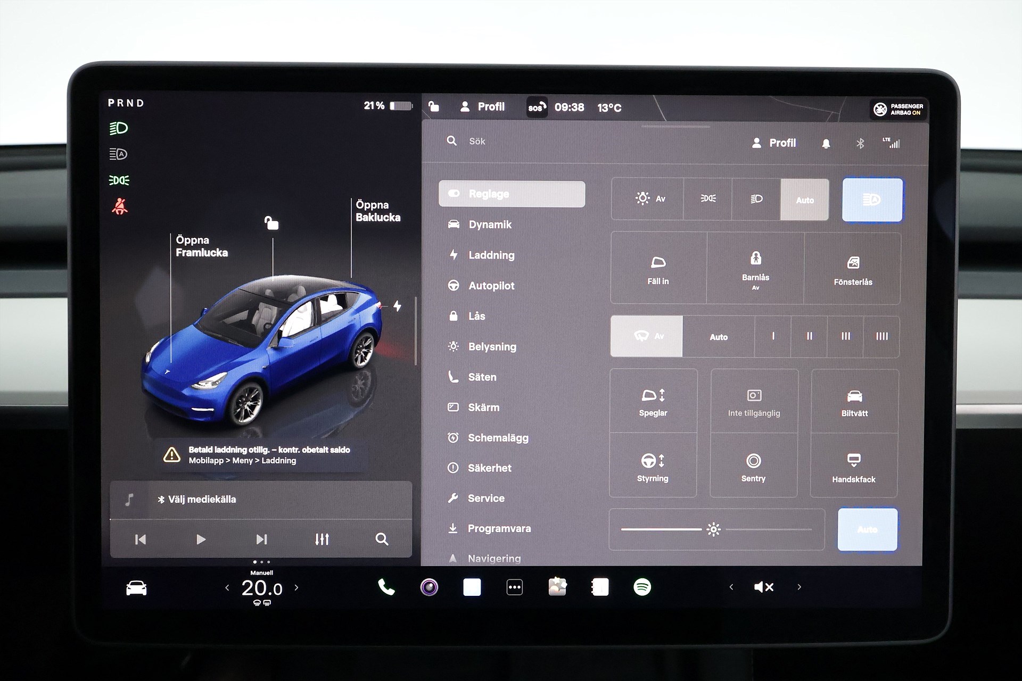Open the audio equalizer settings icon
The image size is (1022, 681).
pyautogui.click(x=322, y=539)
